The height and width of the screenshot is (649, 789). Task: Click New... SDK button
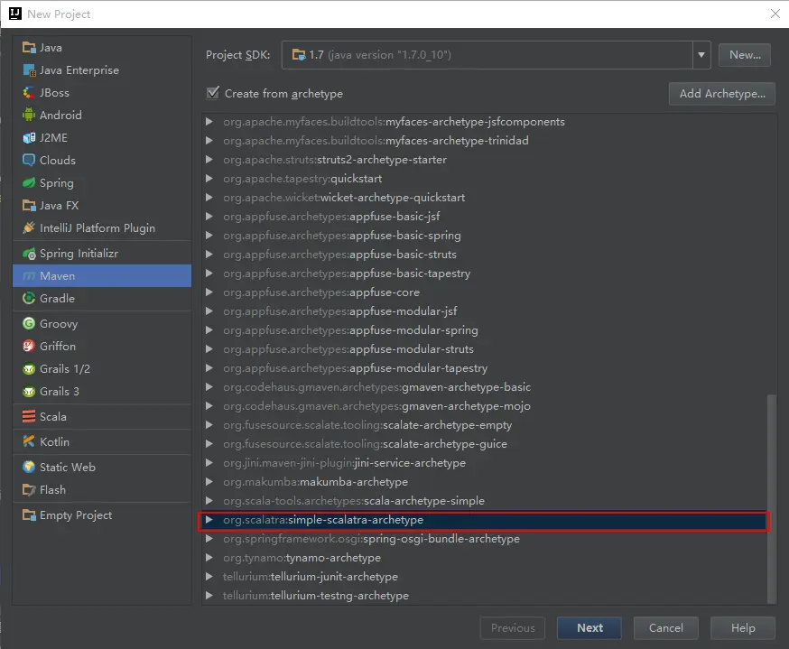coord(745,55)
